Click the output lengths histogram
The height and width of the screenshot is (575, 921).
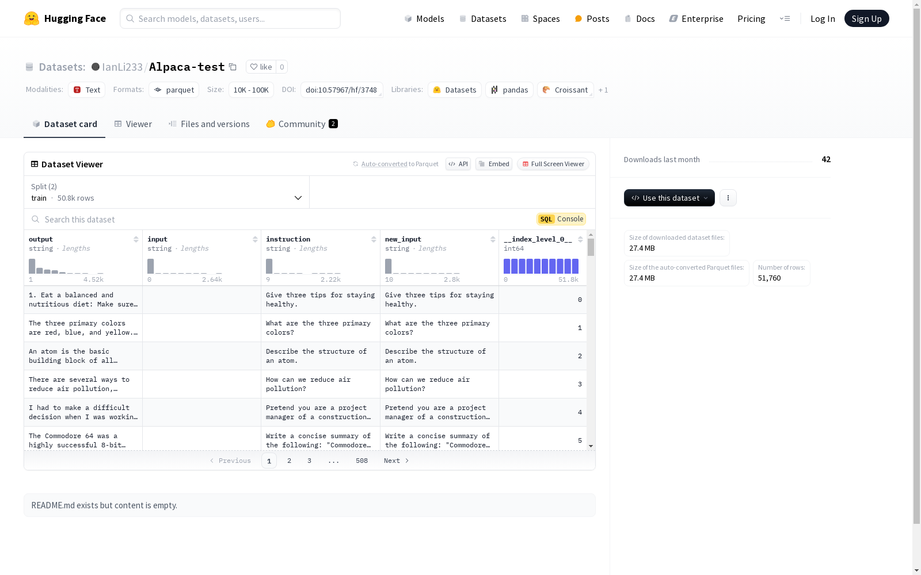(66, 266)
